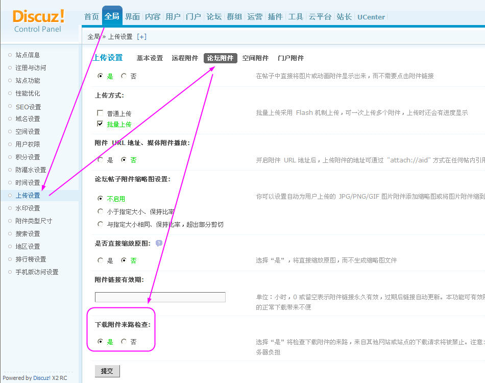Open the 首页 top menu
The width and height of the screenshot is (485, 383).
91,17
